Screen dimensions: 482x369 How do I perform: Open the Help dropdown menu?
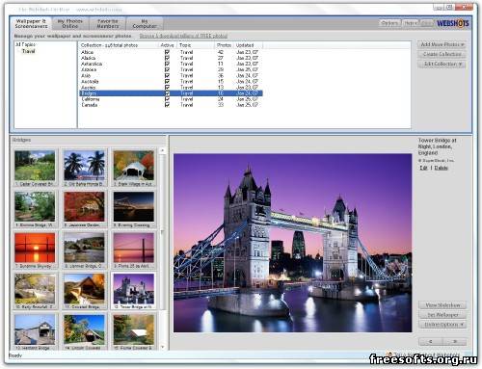point(411,23)
